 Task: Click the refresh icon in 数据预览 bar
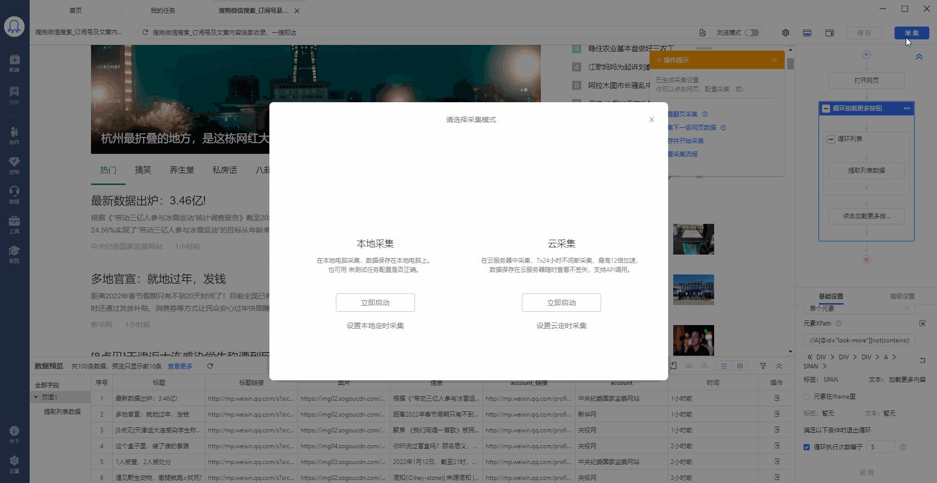click(210, 366)
